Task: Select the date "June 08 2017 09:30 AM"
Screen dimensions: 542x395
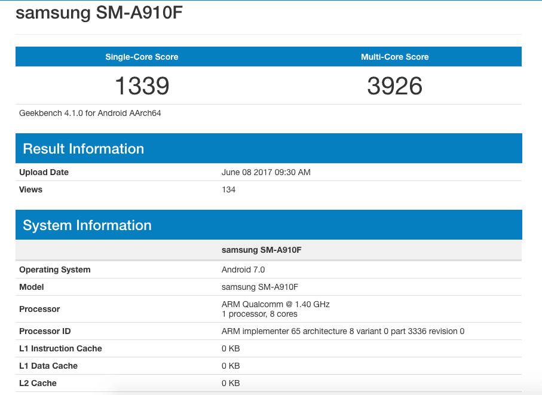Action: pyautogui.click(x=266, y=172)
